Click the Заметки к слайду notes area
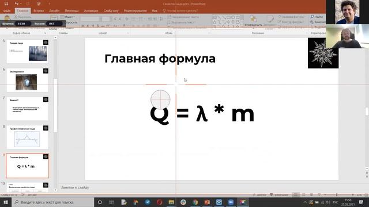Screen dimensions: 369x207 click(x=75, y=187)
